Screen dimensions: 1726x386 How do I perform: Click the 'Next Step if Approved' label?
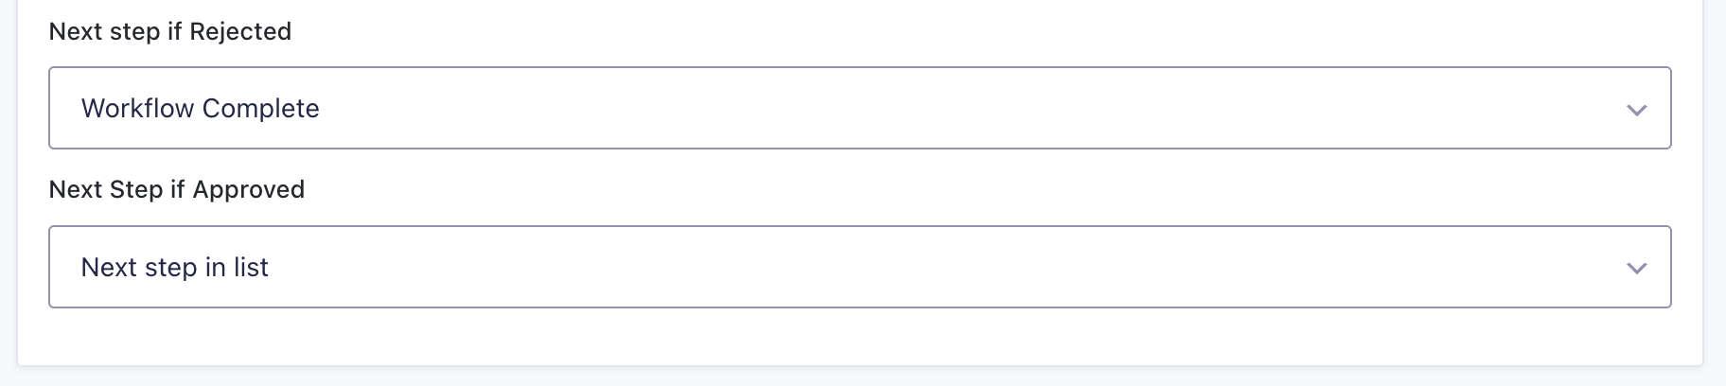(177, 189)
